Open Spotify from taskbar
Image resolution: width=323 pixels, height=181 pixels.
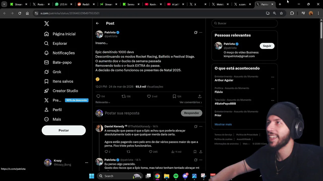pyautogui.click(x=176, y=176)
